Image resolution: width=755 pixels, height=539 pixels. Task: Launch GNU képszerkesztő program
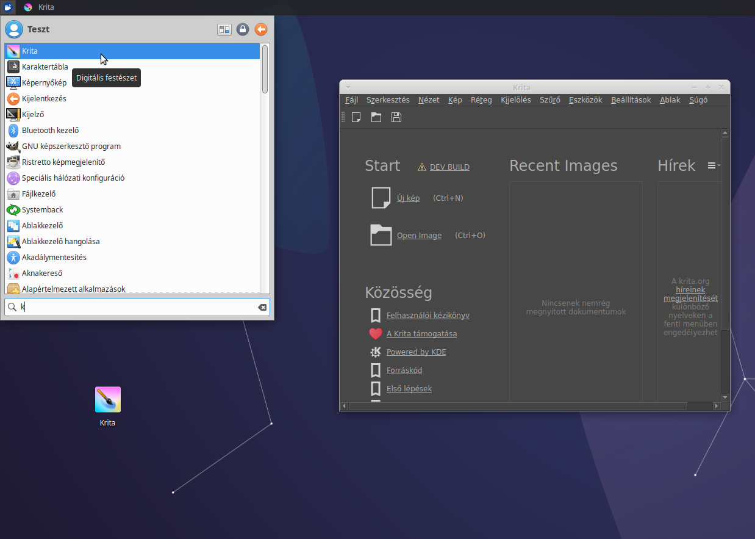click(132, 147)
